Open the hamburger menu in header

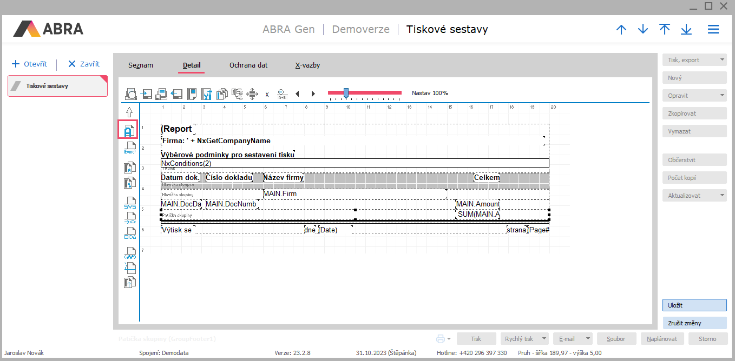point(713,30)
